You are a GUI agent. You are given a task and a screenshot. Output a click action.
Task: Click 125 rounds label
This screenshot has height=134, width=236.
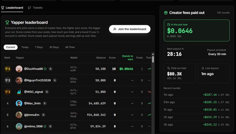pos(223,13)
